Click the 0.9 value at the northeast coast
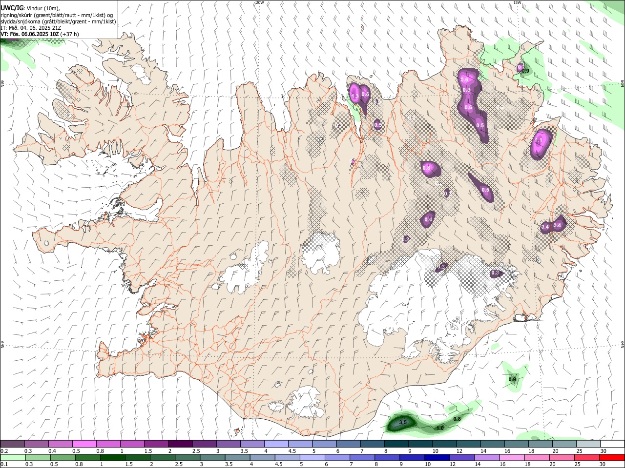Viewport: 625px width, 468px height. (525, 71)
